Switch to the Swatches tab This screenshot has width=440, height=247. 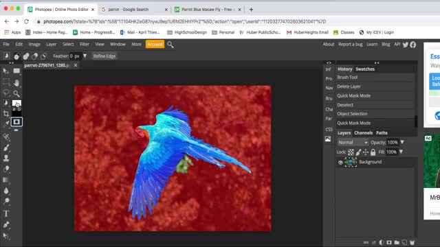click(x=365, y=69)
